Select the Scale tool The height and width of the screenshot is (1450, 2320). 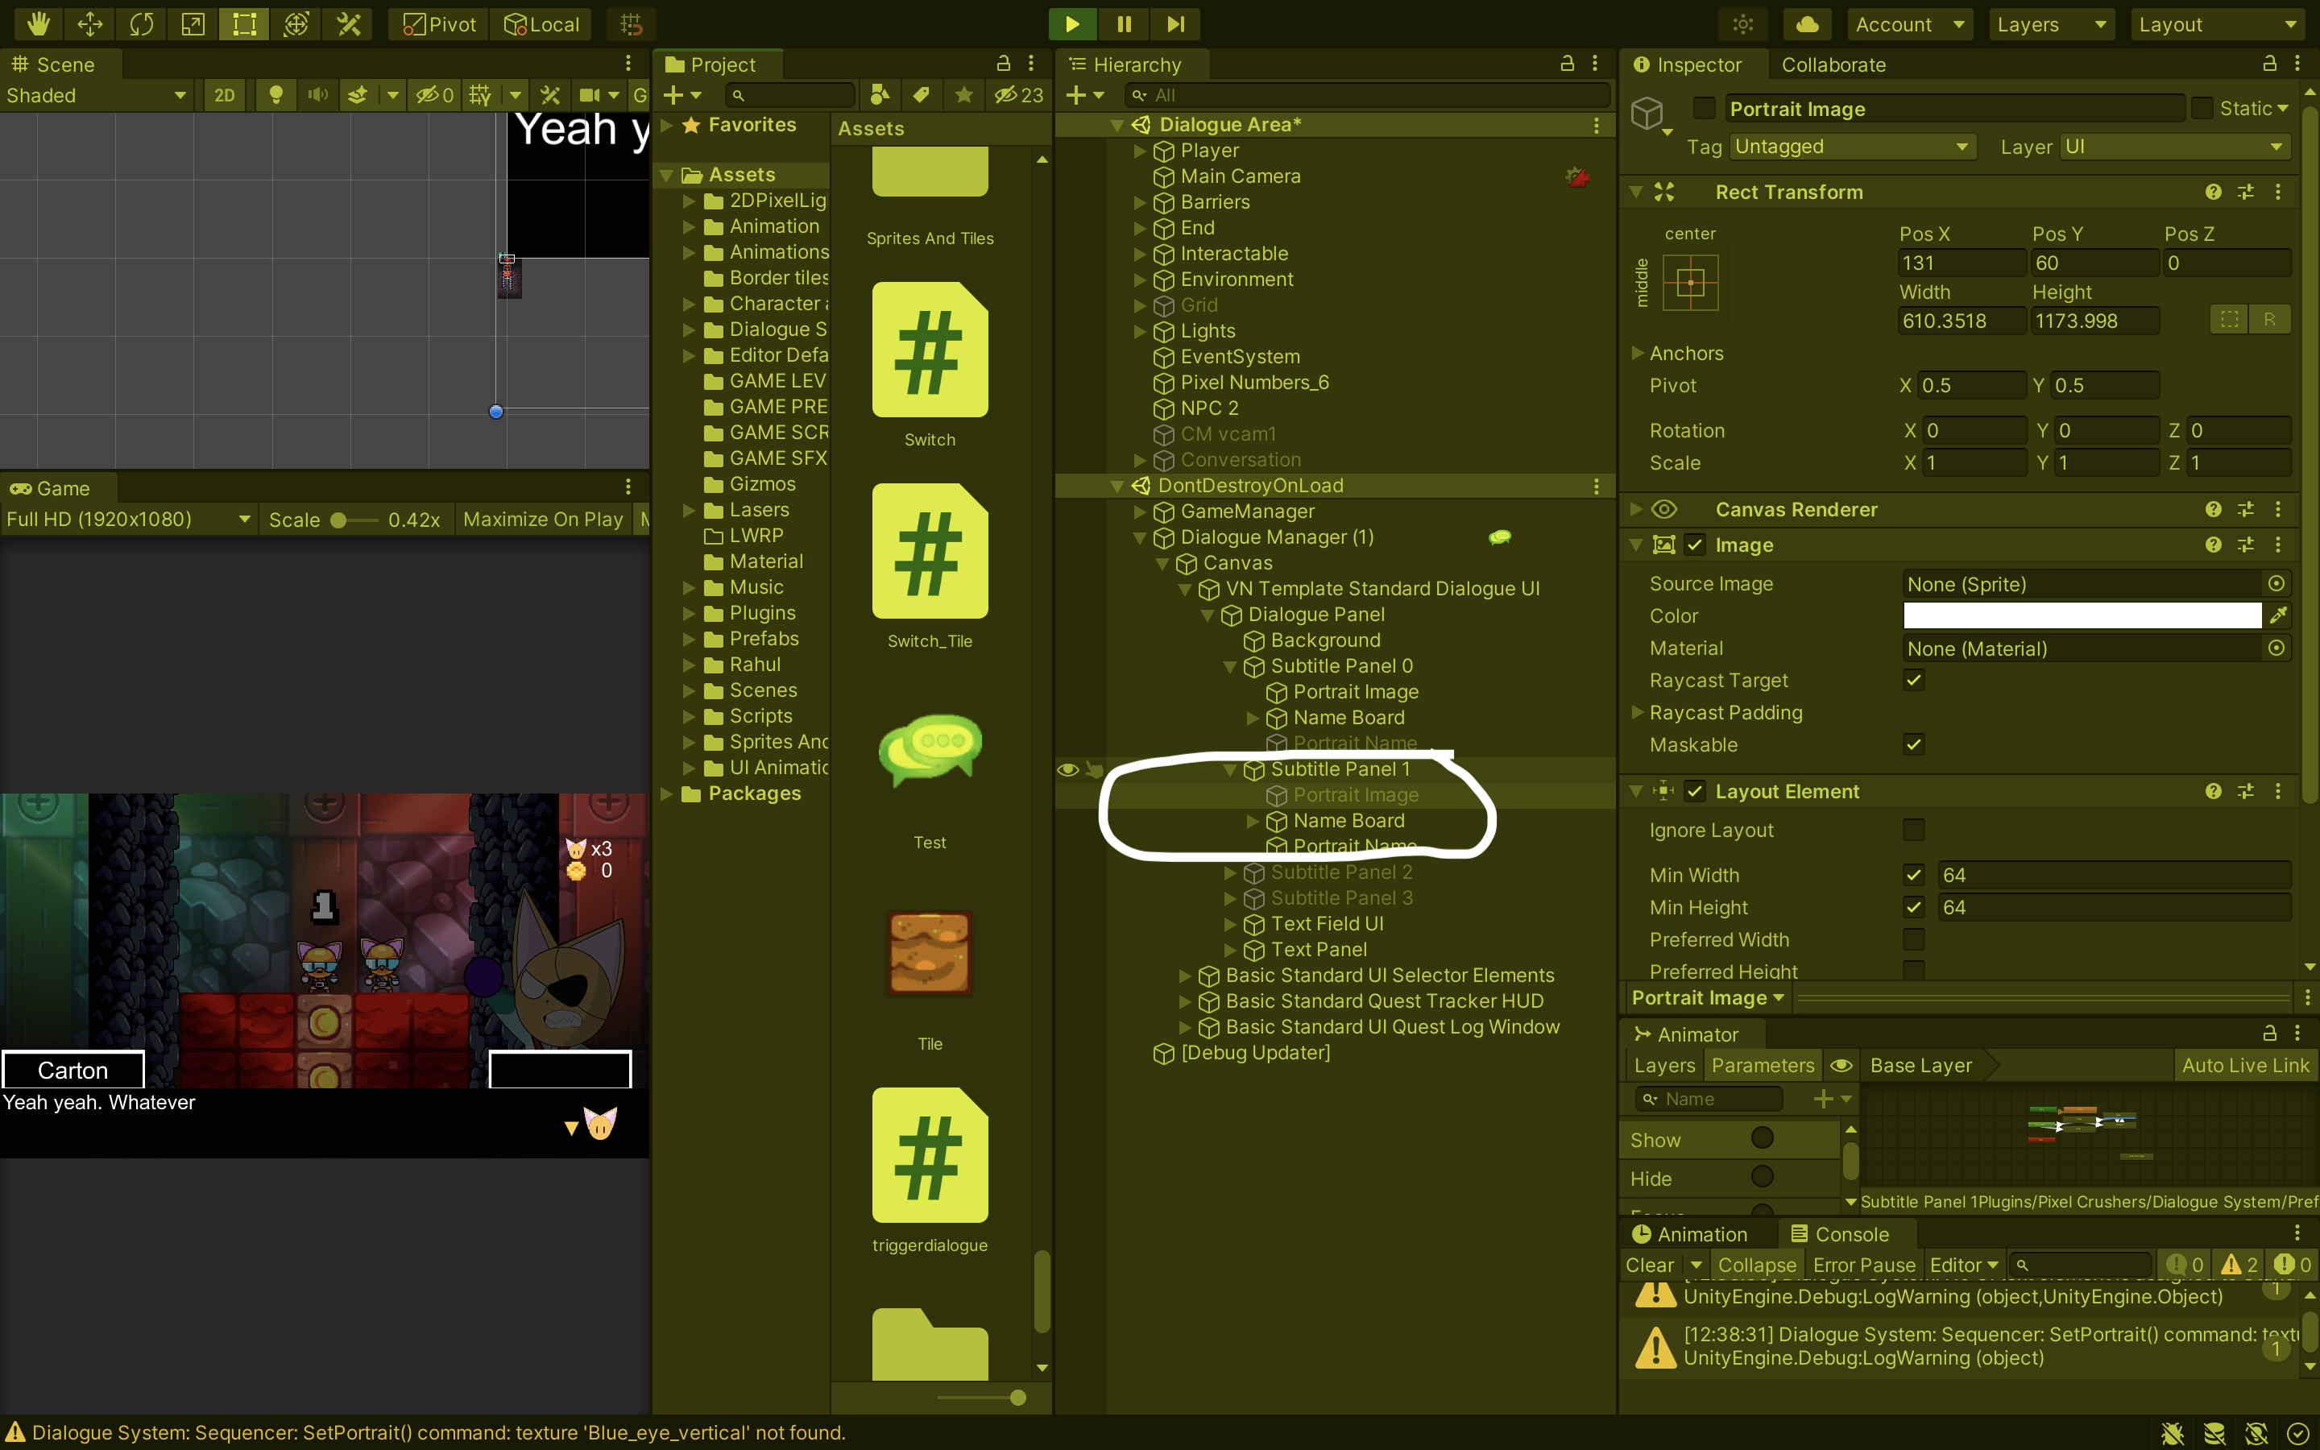193,24
